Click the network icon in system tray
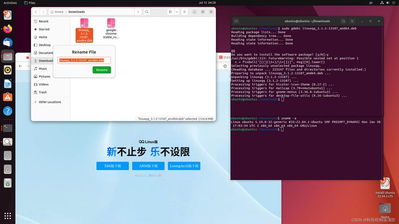 coord(382,3)
